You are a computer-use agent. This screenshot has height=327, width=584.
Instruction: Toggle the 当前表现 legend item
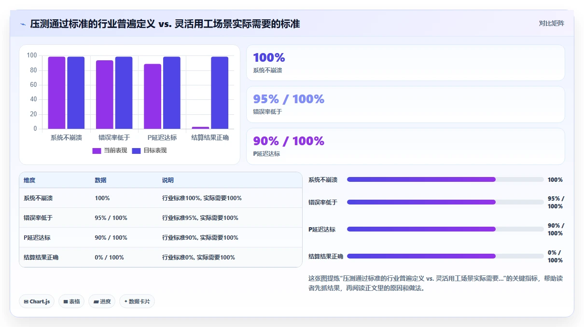point(110,150)
